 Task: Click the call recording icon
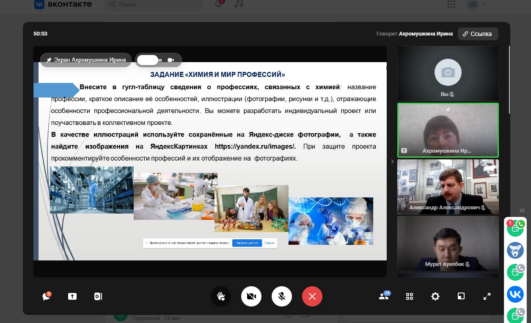coord(98,296)
